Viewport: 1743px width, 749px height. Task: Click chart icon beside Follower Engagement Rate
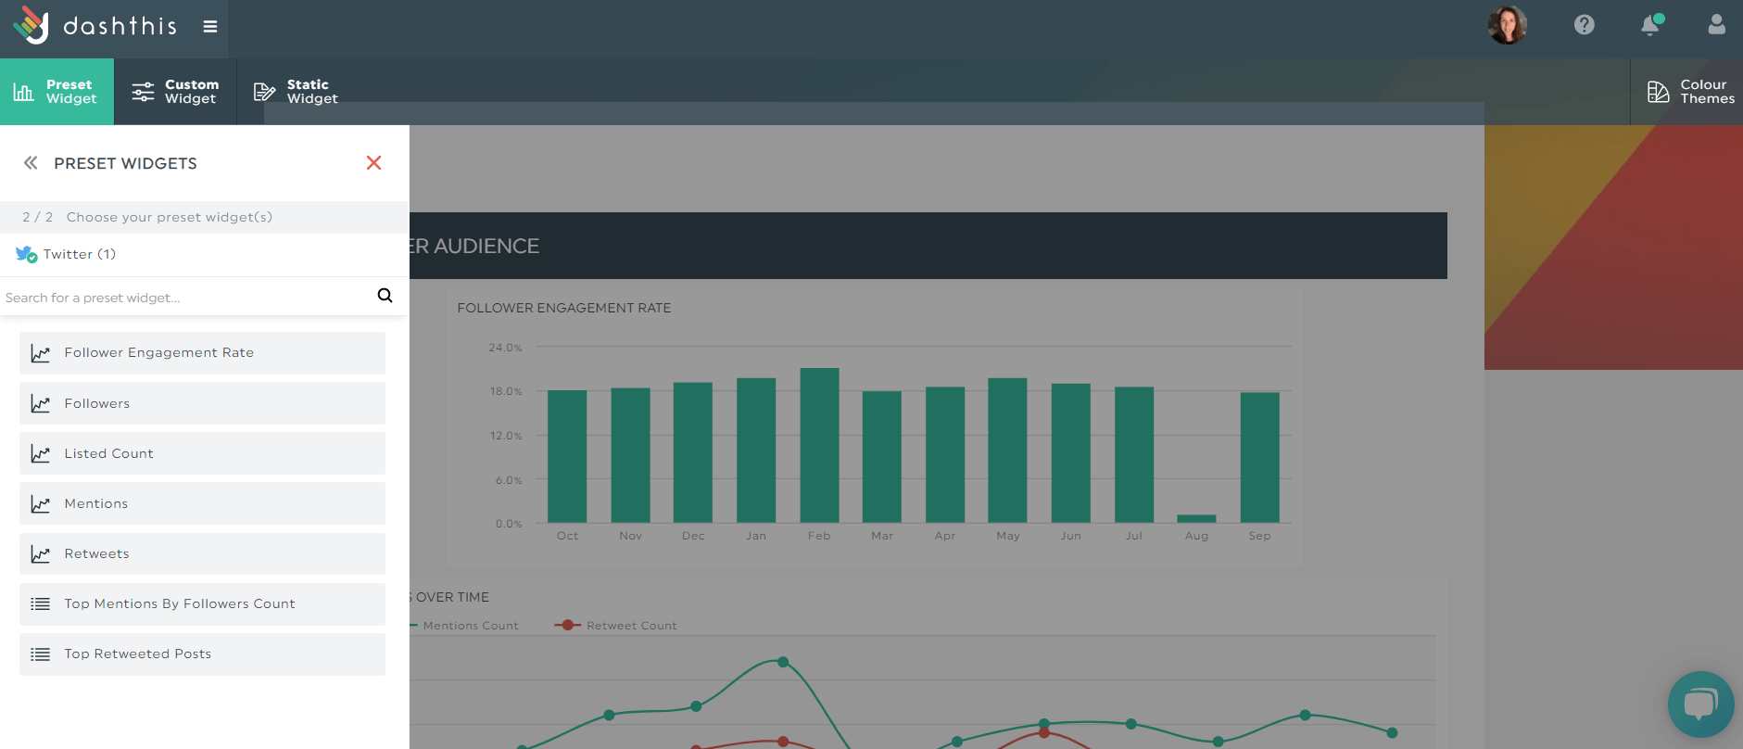40,353
